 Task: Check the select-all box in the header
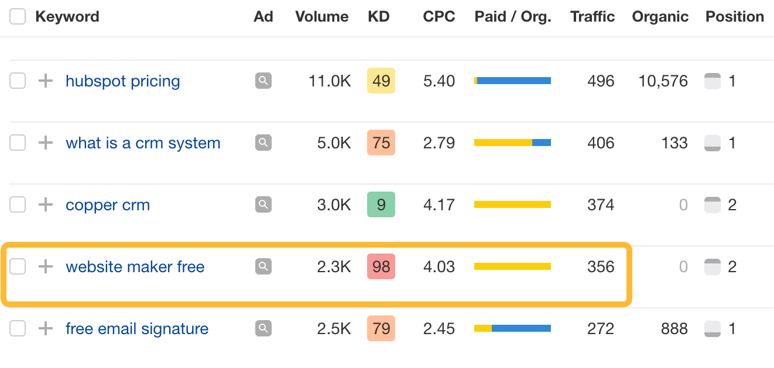[x=17, y=16]
